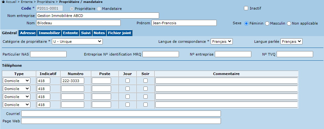
Task: Open the Entente breadcrumb link
Action: click(27, 2)
